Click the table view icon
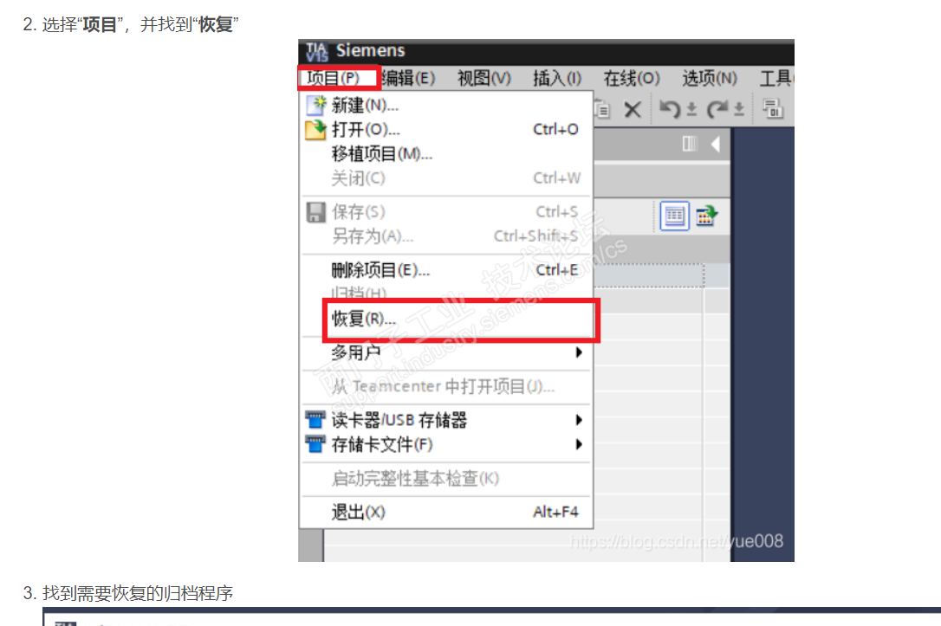 (674, 216)
